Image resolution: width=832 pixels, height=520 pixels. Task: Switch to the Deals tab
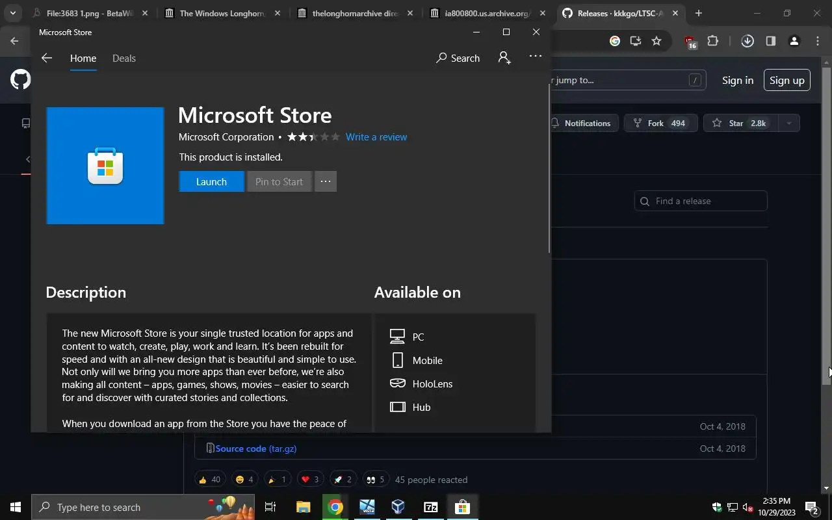123,58
